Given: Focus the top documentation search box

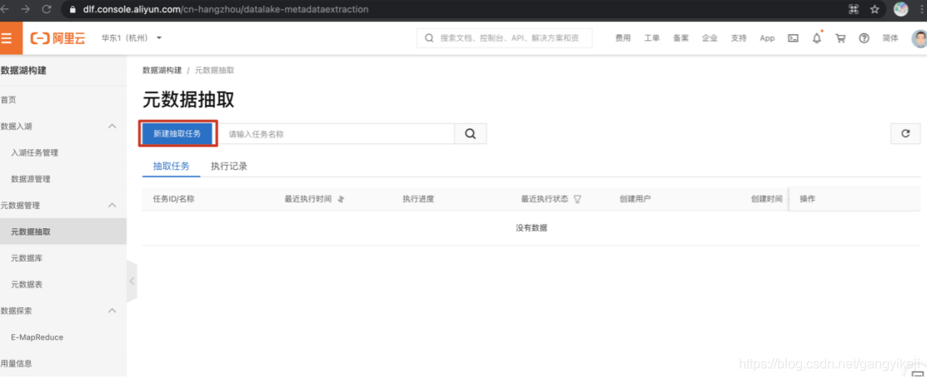Looking at the screenshot, I should point(504,37).
